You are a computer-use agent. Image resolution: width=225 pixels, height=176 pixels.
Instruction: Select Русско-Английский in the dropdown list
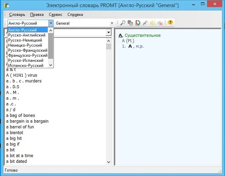click(x=28, y=35)
